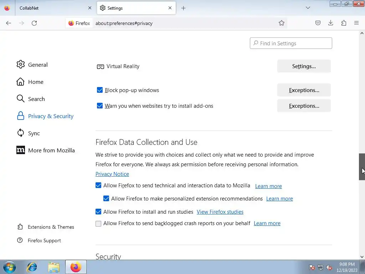Image resolution: width=365 pixels, height=274 pixels.
Task: Click the scrollbar up arrow
Action: click(362, 33)
